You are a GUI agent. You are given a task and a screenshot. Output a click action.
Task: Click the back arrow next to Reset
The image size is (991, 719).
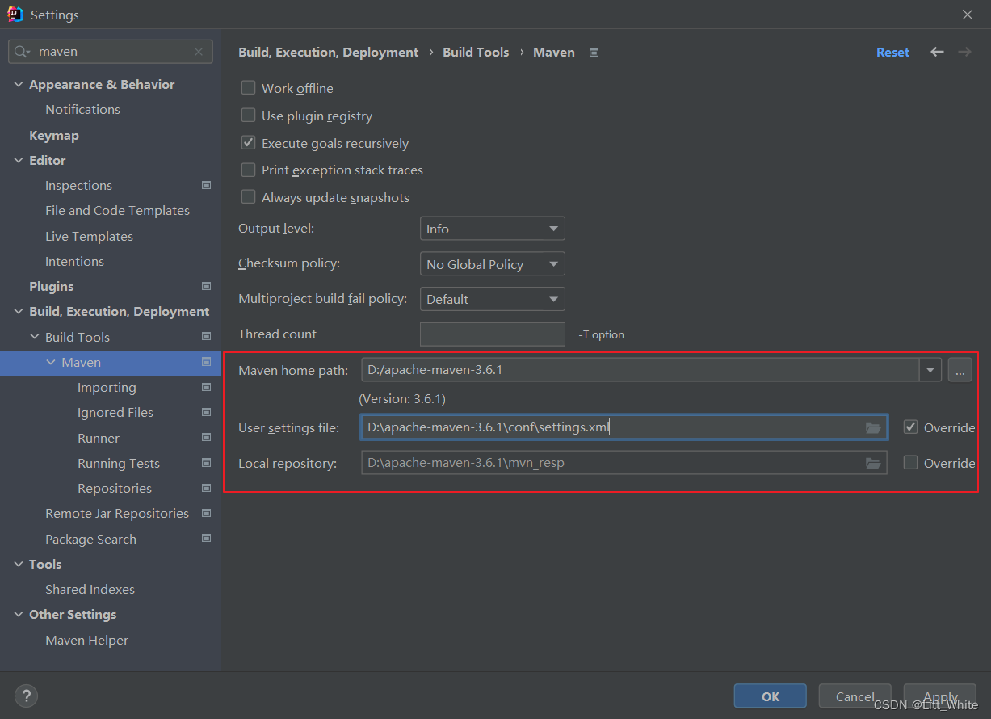pyautogui.click(x=937, y=52)
